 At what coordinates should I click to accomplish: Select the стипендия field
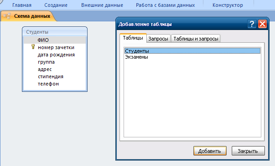pyautogui.click(x=55, y=76)
